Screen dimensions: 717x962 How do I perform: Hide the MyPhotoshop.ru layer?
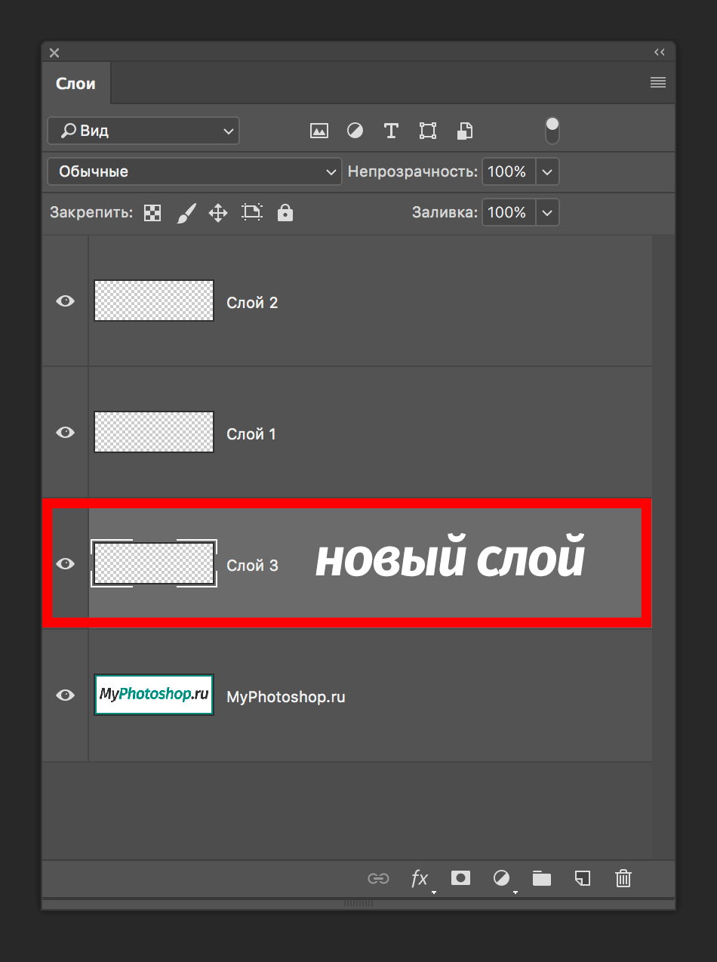[x=65, y=695]
